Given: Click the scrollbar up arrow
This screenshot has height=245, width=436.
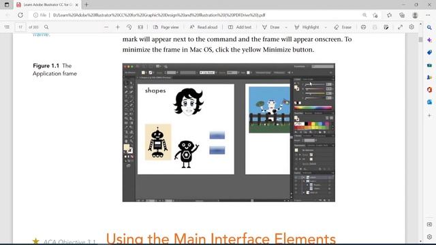Looking at the screenshot, I should point(420,24).
